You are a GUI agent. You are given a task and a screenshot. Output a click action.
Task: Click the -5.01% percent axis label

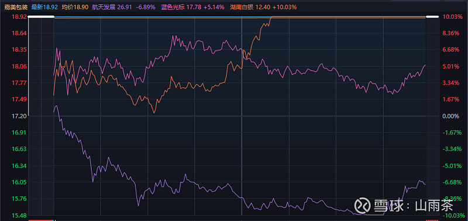pos(452,165)
